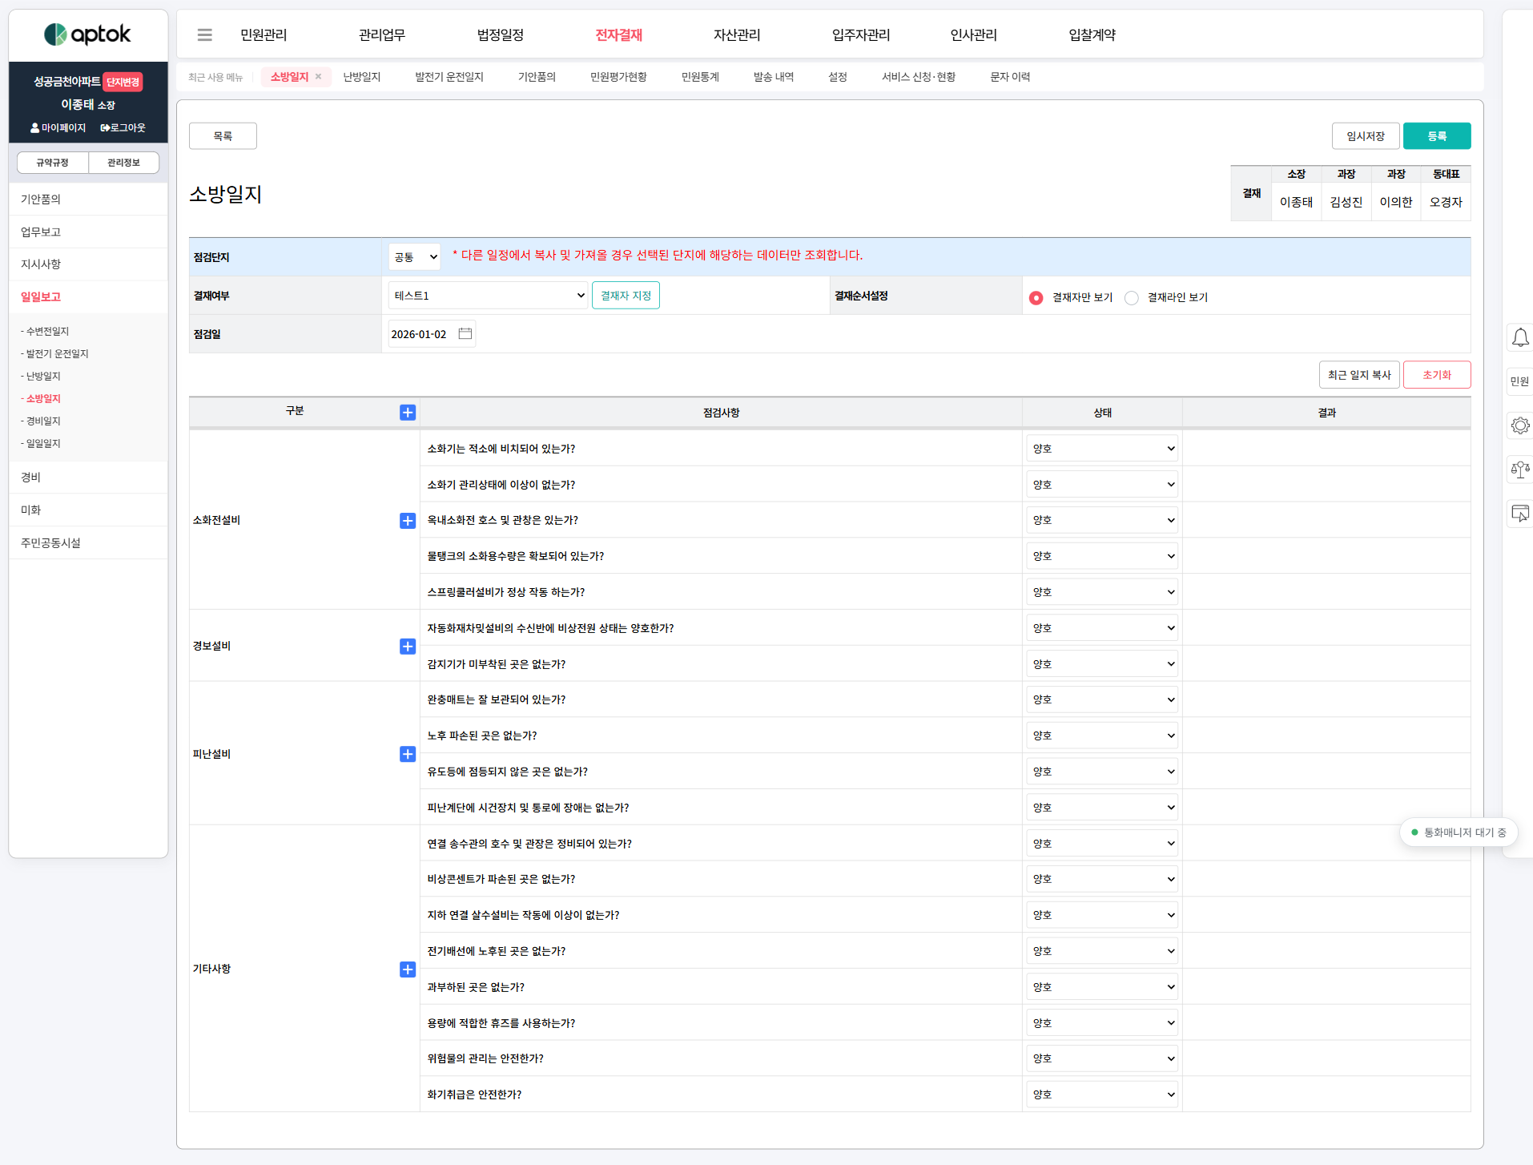Open status dropdown for 소화기는 적소에 비치되어 있는가
Screen dimensions: 1533x1165
point(1102,449)
